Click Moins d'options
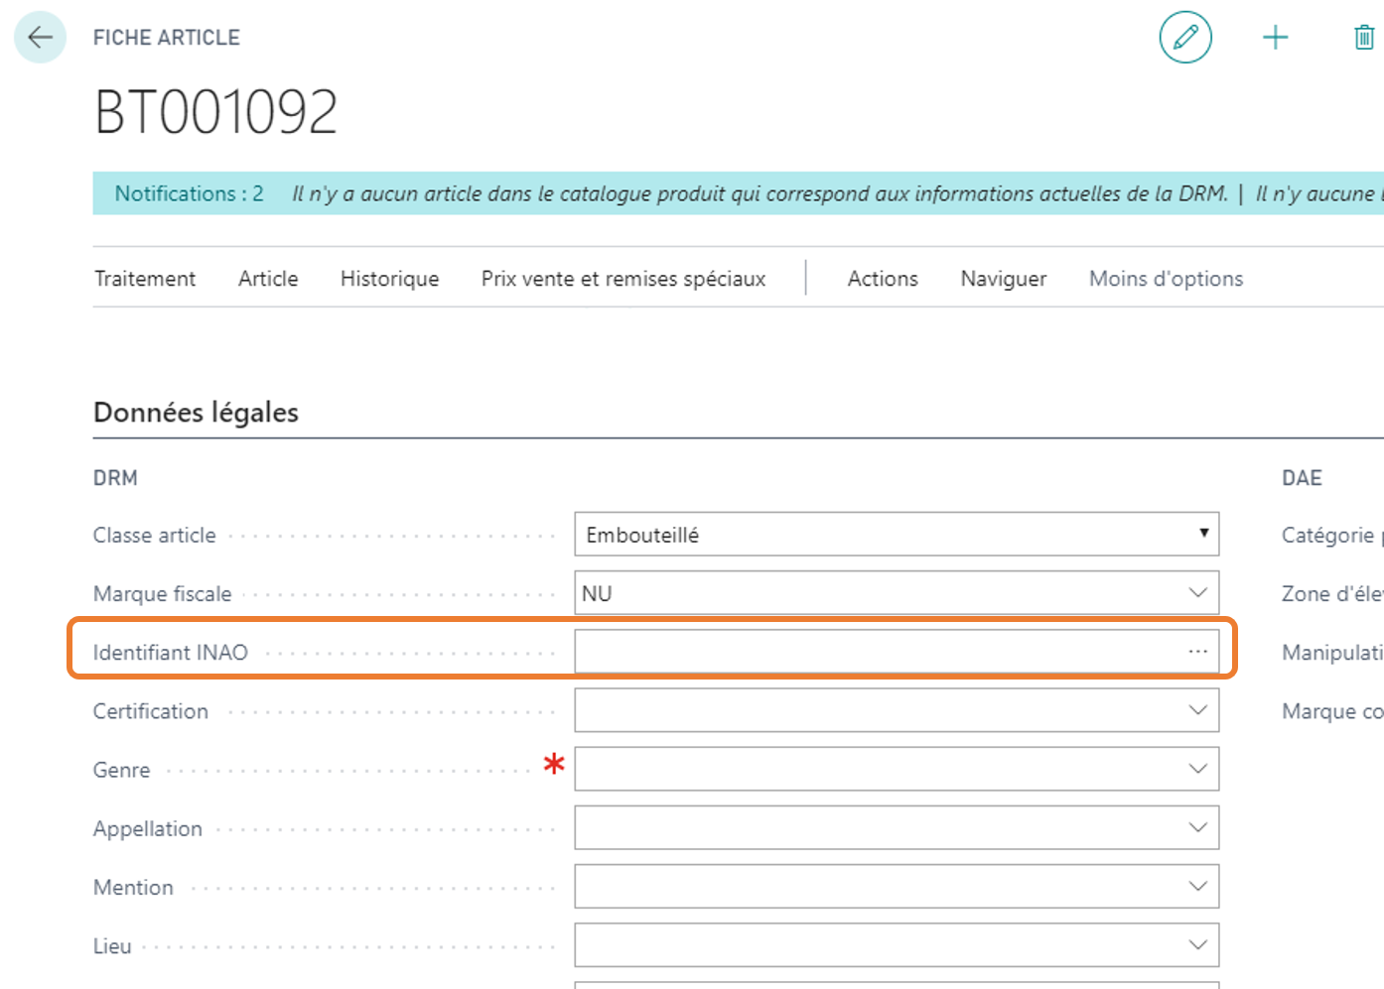 (x=1166, y=279)
